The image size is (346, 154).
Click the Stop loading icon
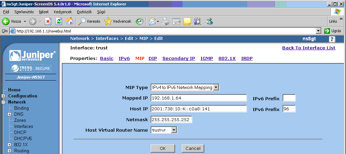[48, 21]
